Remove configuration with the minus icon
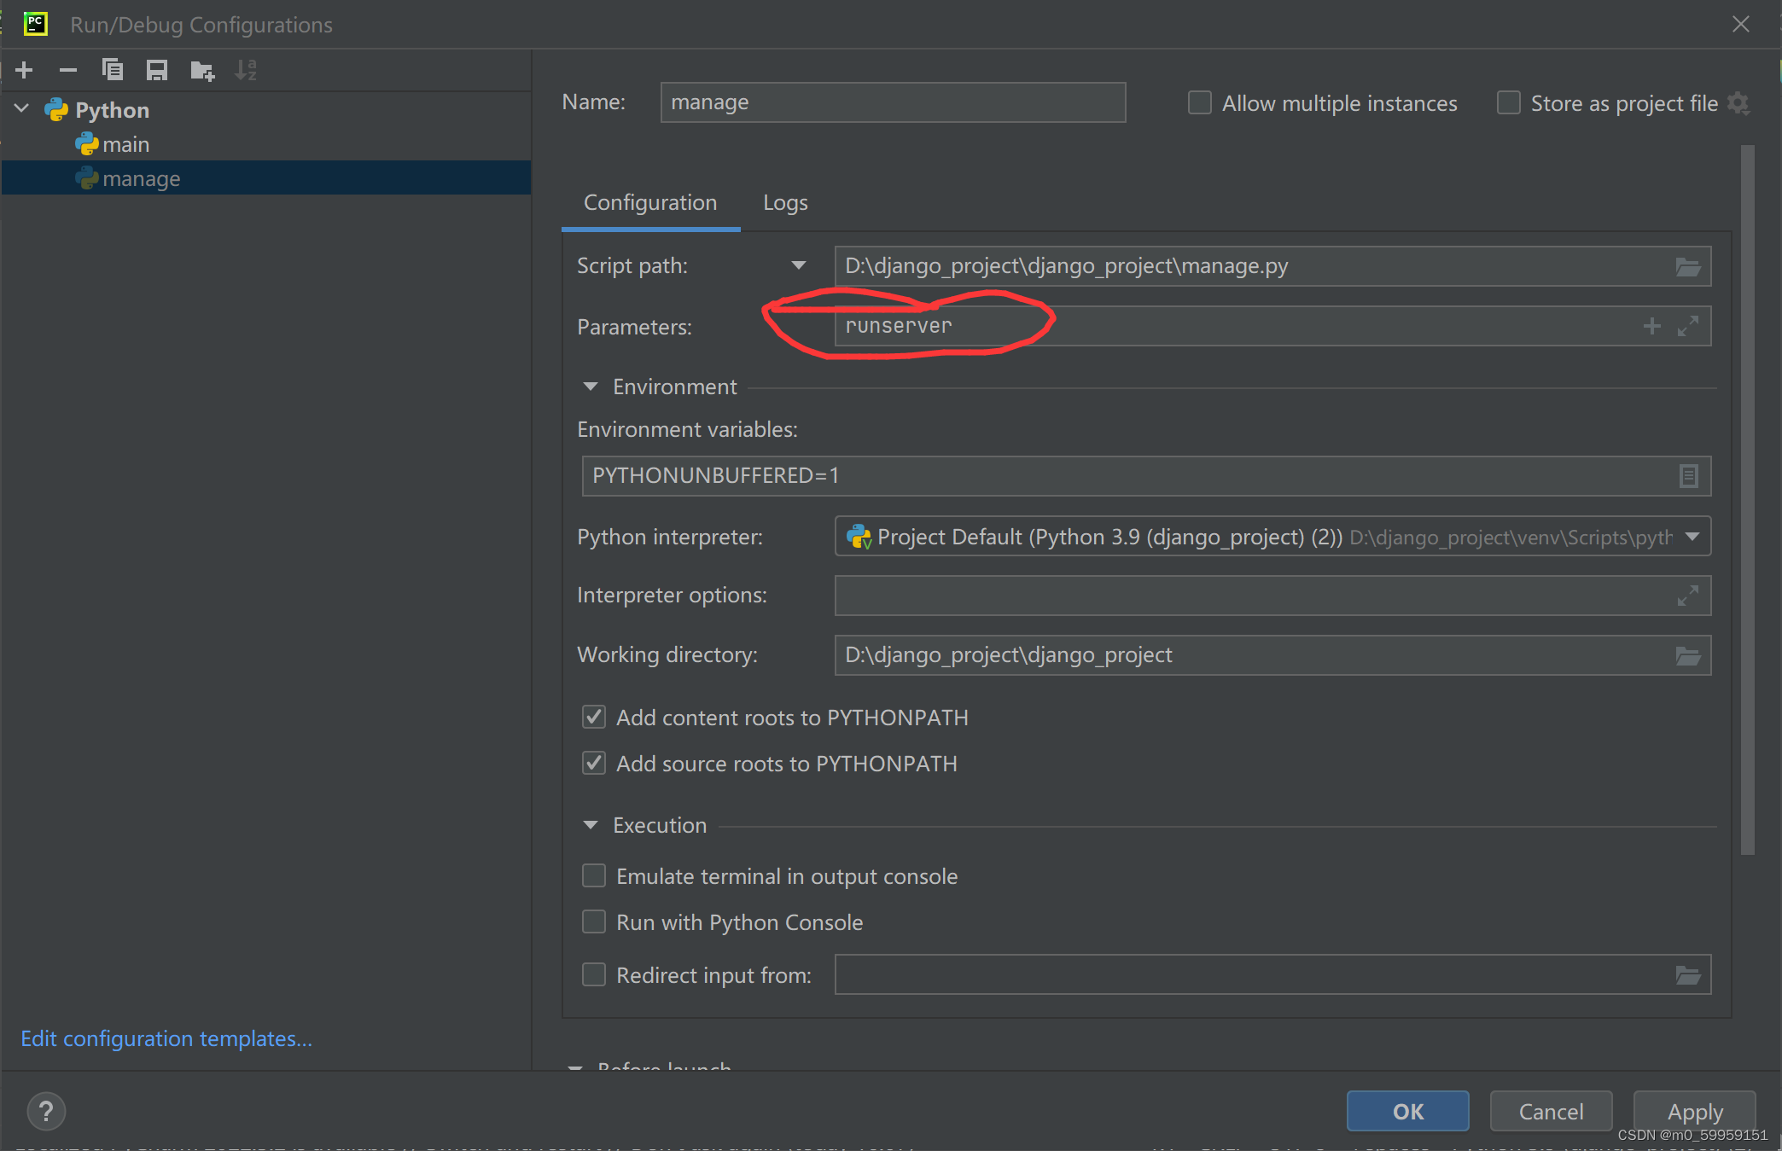 click(68, 70)
